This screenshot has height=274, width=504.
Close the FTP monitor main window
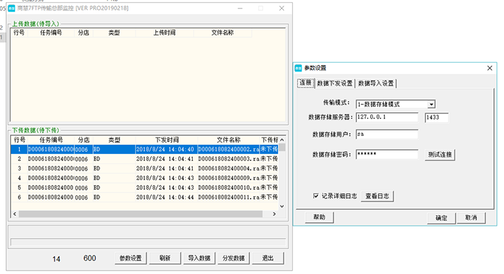(x=282, y=8)
